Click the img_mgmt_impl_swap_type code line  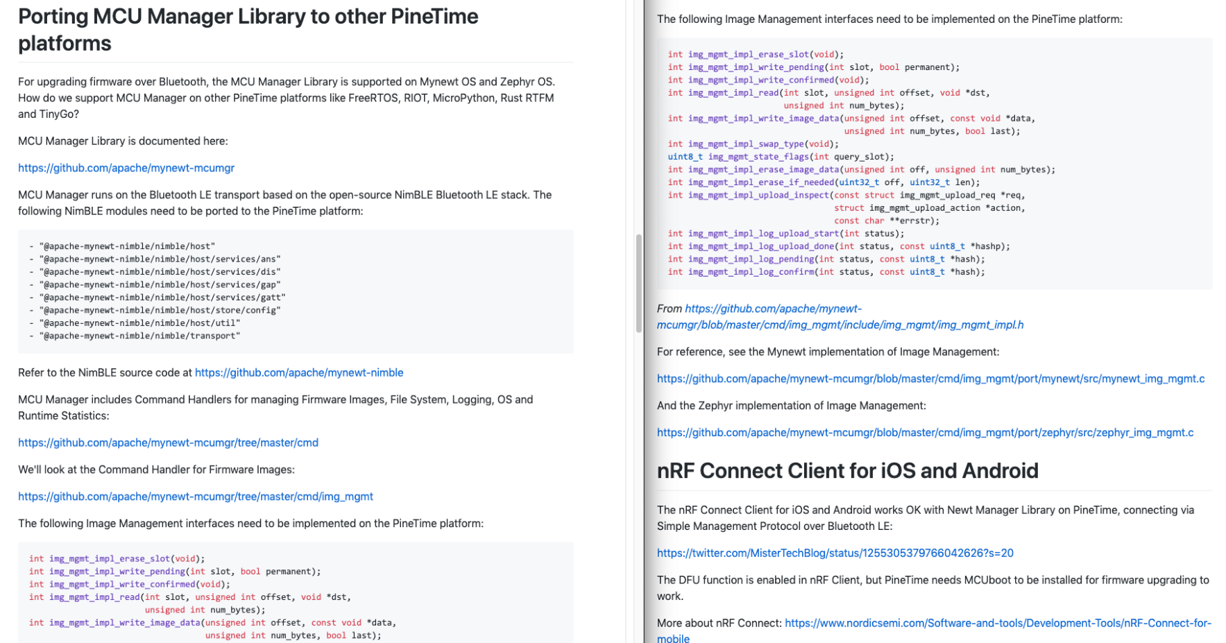pos(753,144)
